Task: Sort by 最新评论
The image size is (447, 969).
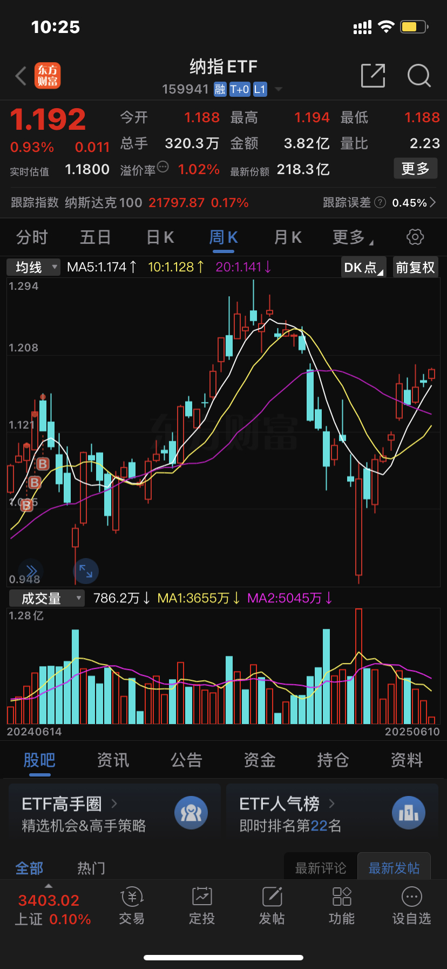Action: tap(321, 868)
